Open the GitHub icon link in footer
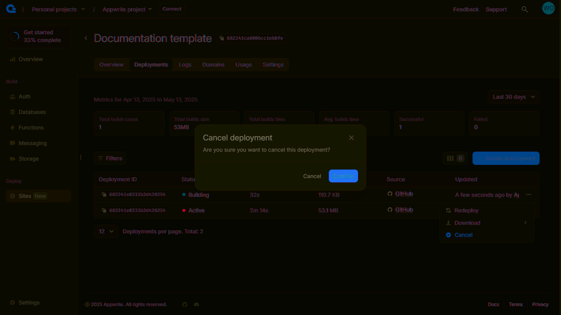561x315 pixels. click(185, 304)
